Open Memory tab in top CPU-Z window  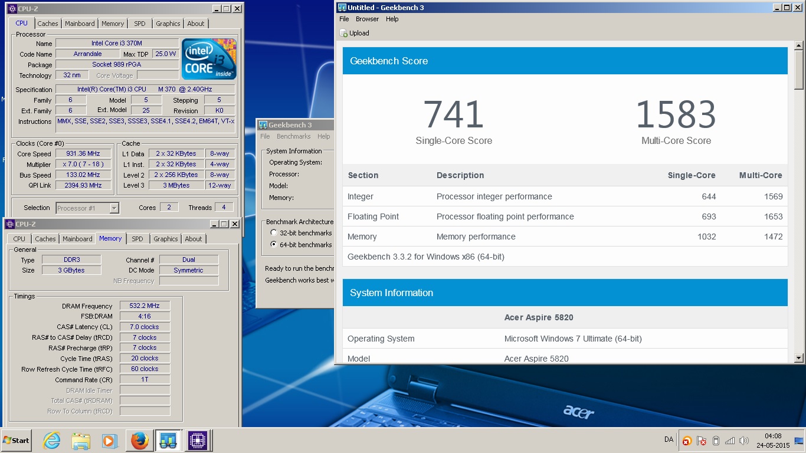[x=113, y=24]
